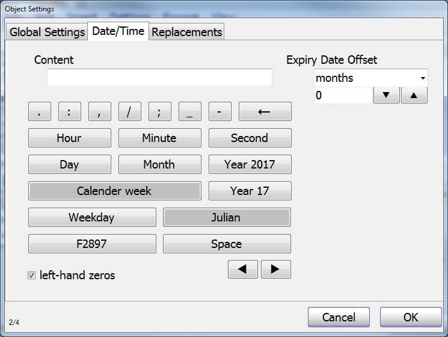The height and width of the screenshot is (337, 448).
Task: Switch to the Global Settings tab
Action: 47,32
